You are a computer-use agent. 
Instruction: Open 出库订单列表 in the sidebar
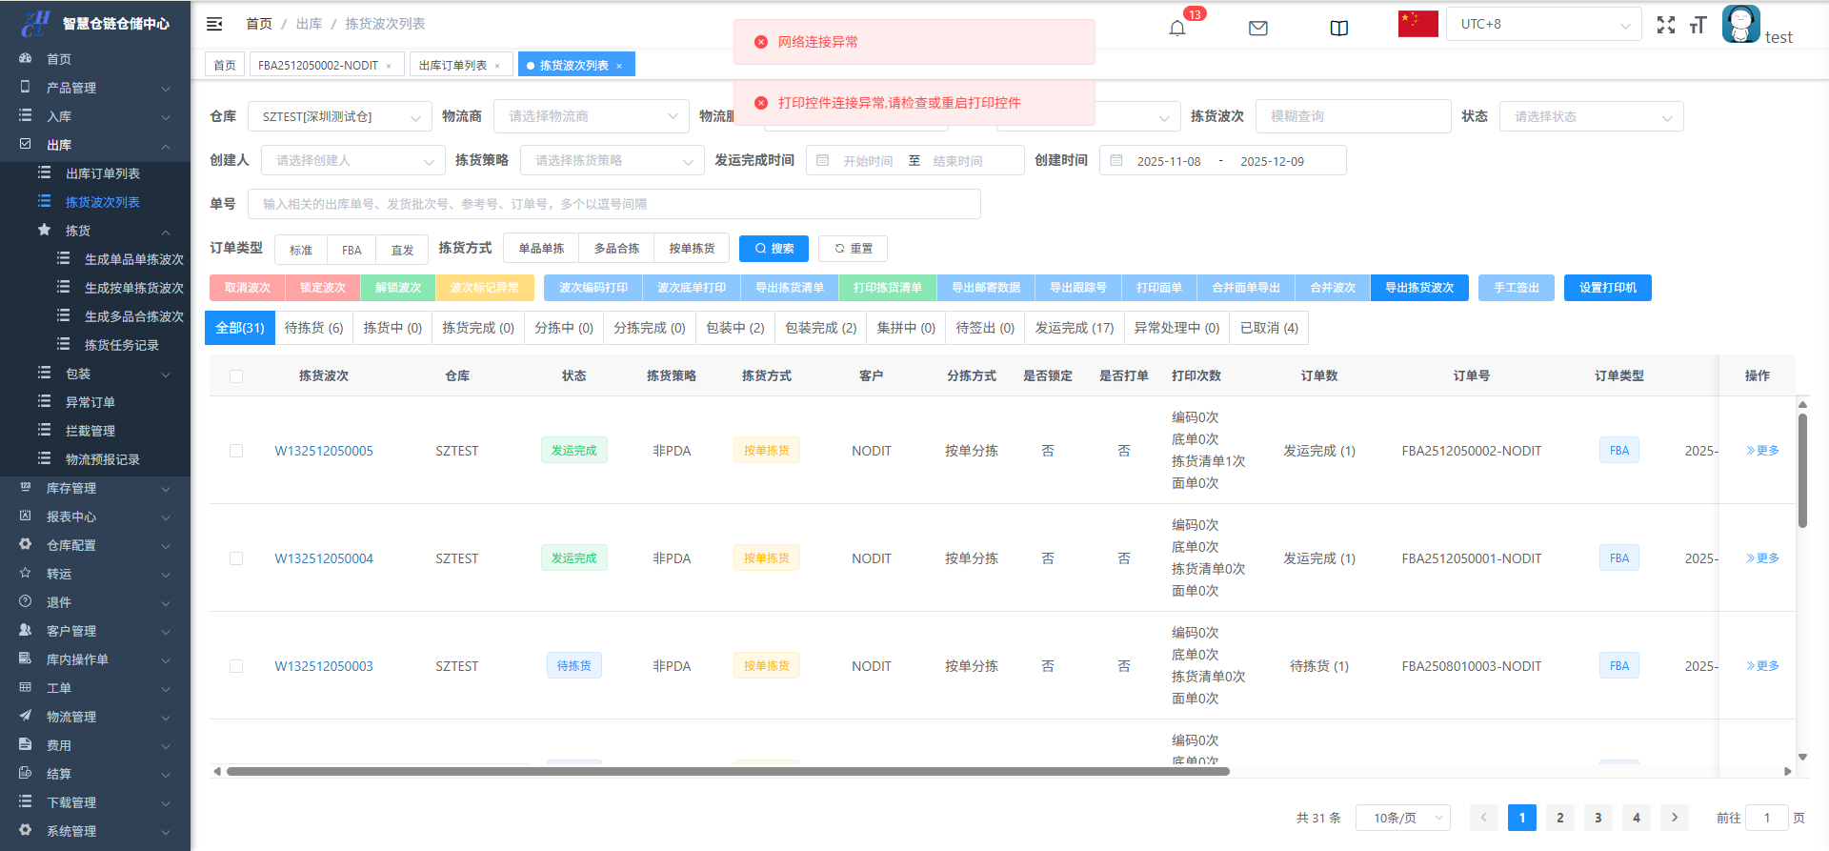[x=103, y=173]
